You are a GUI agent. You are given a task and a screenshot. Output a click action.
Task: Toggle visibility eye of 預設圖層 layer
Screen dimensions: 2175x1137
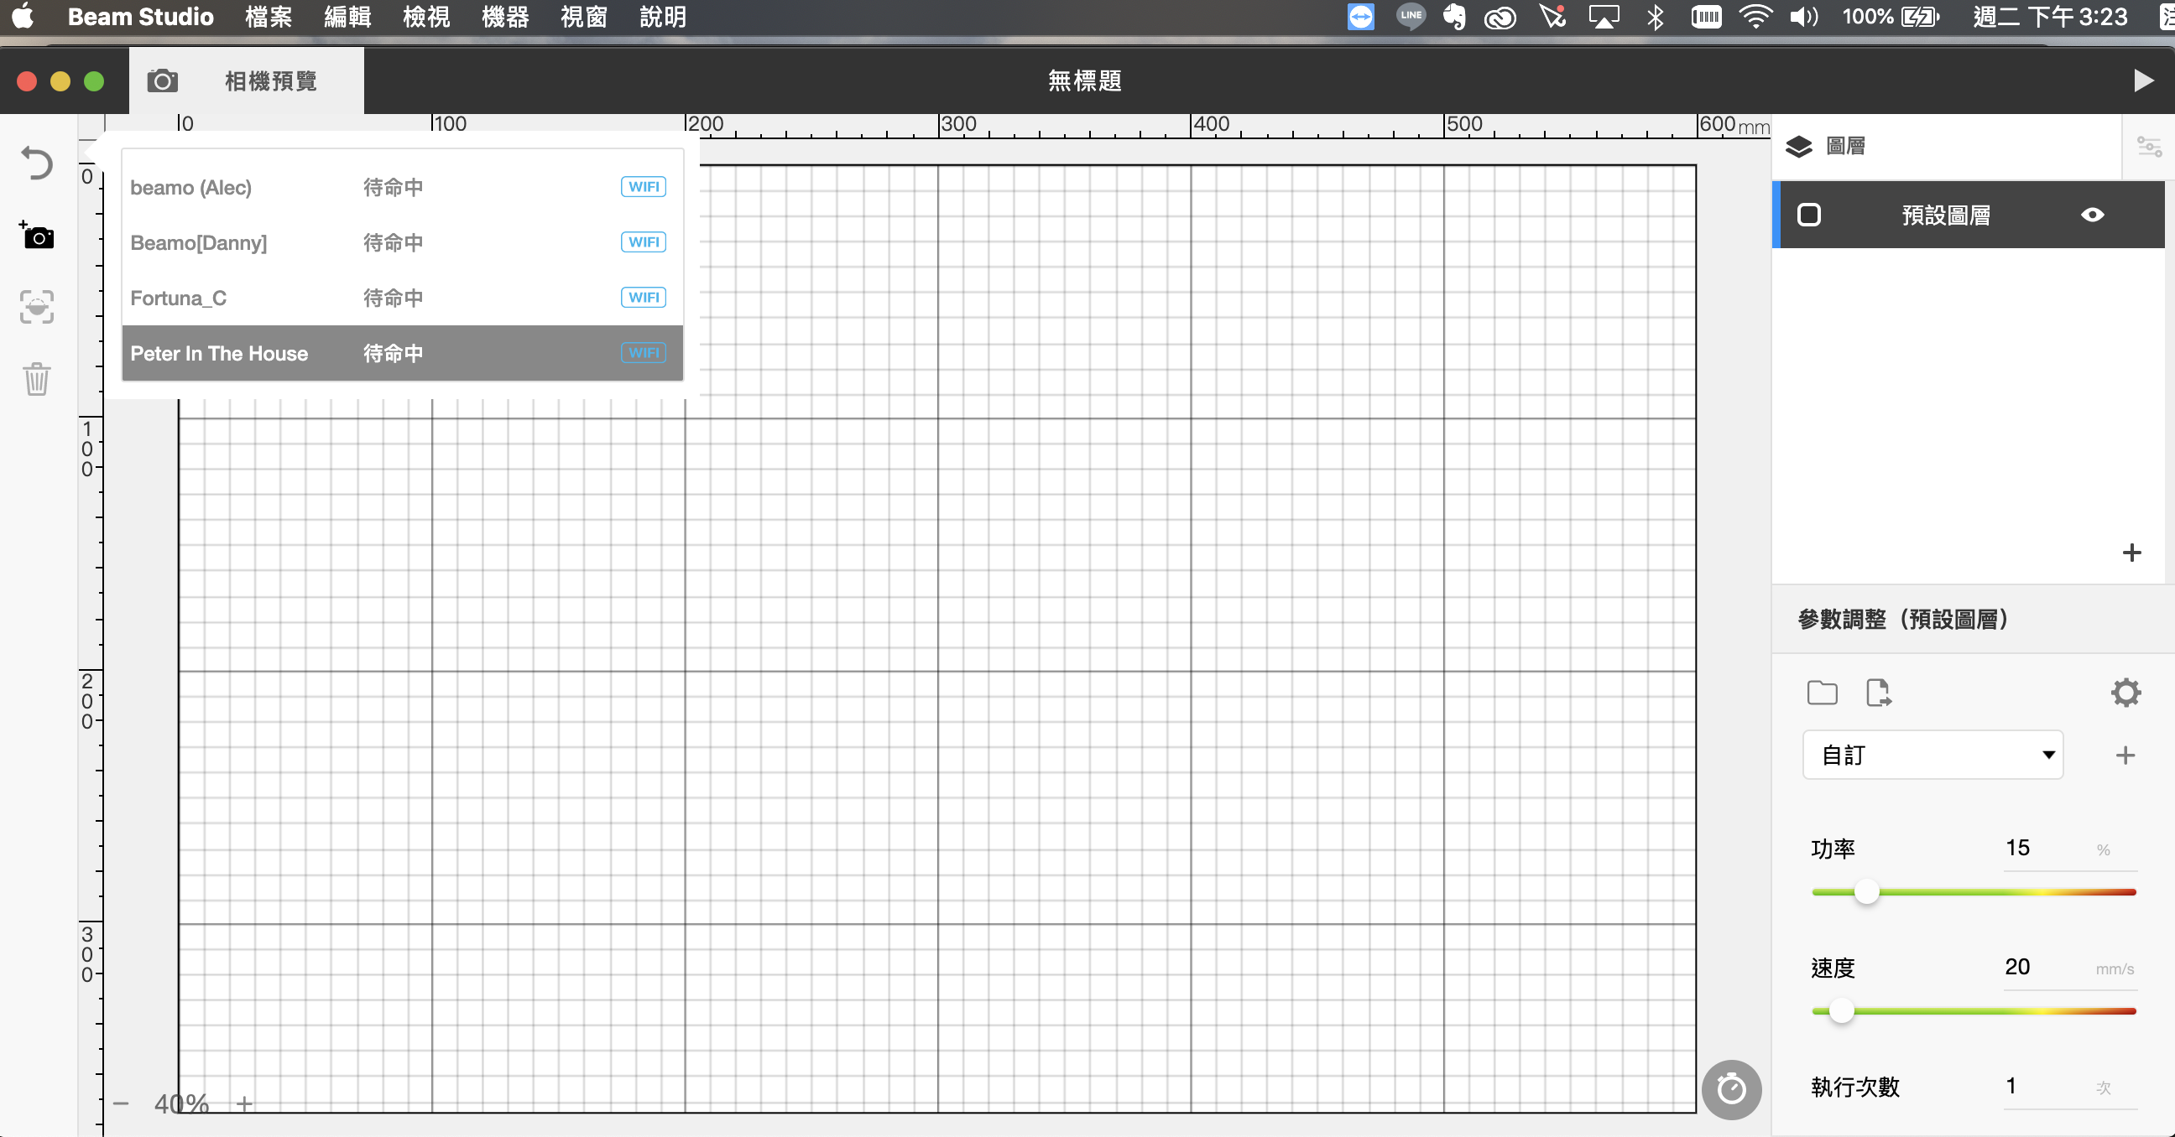(2091, 215)
